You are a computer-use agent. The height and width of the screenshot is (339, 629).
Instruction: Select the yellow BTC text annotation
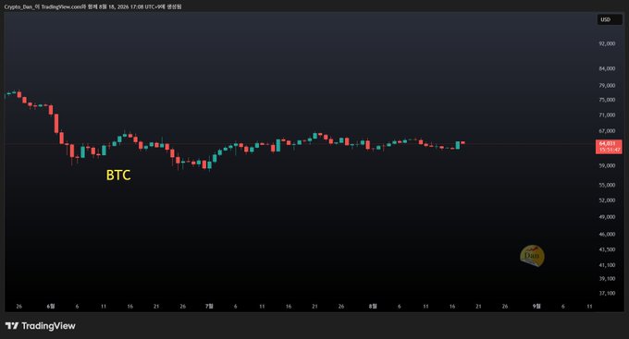118,176
